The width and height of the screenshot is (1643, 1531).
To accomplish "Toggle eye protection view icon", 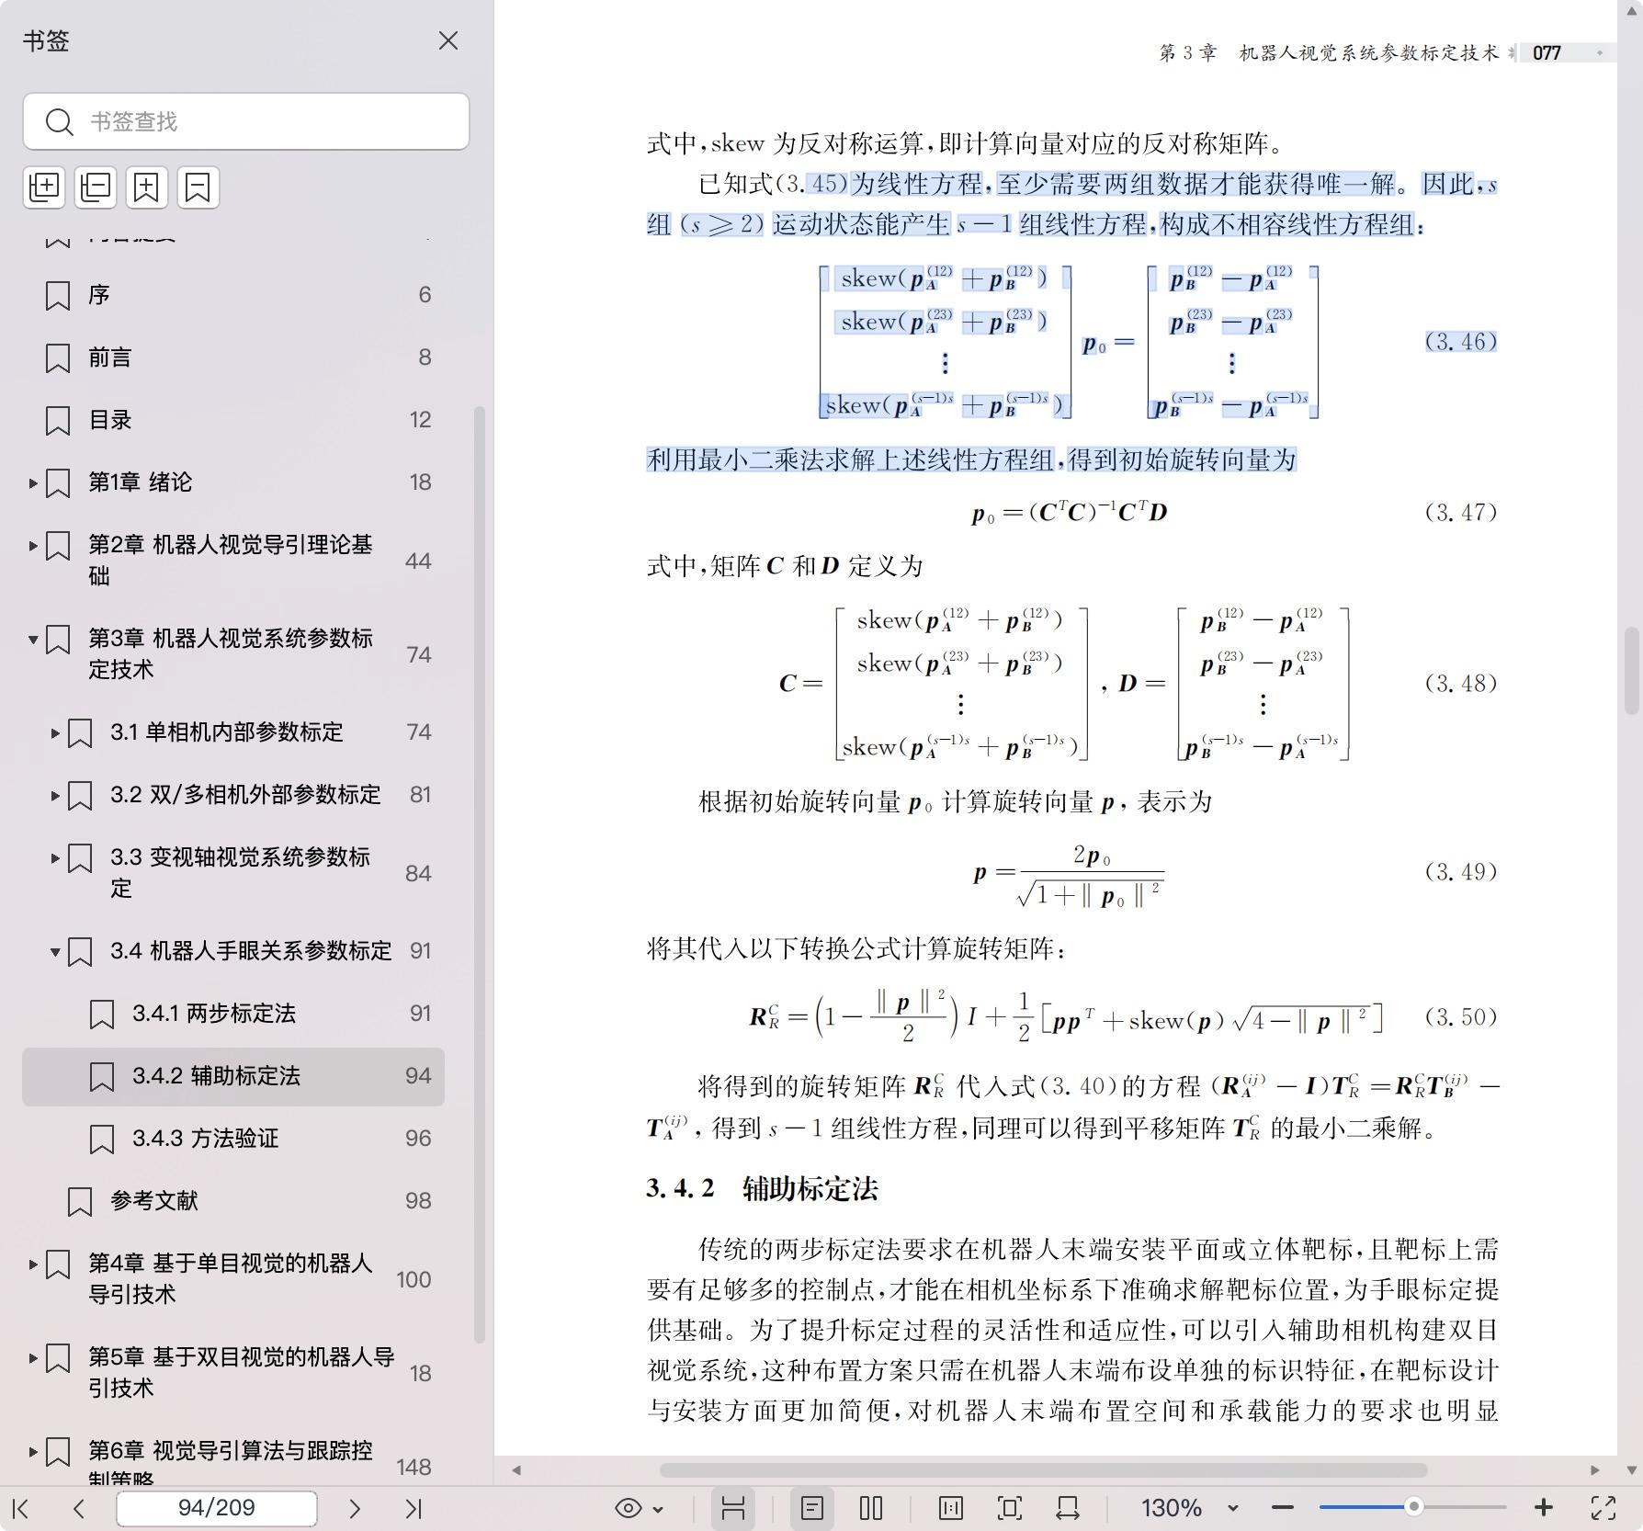I will (629, 1508).
